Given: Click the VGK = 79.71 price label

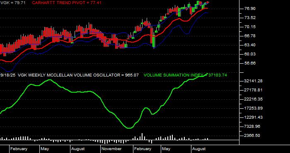Looking at the screenshot, I should [x=13, y=3].
